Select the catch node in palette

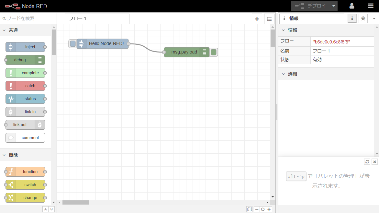pyautogui.click(x=25, y=86)
